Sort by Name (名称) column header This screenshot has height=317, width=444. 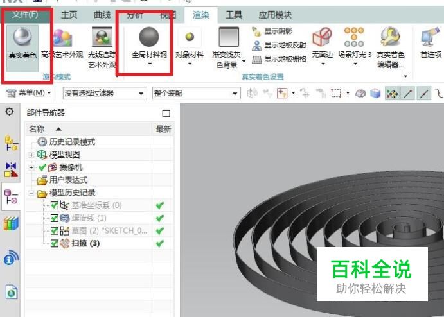(x=89, y=129)
